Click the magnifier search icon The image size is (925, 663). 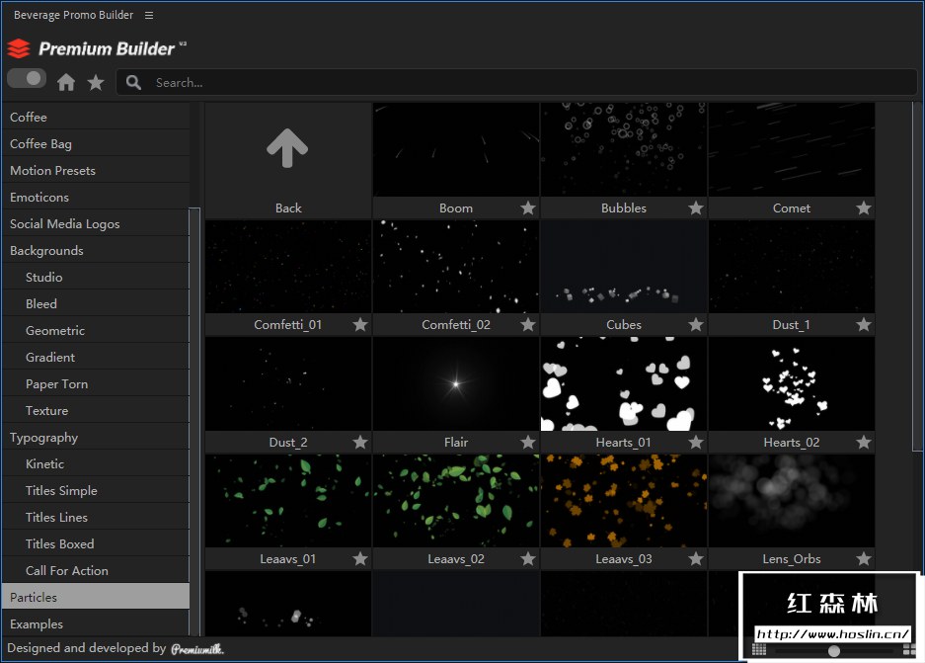point(133,83)
